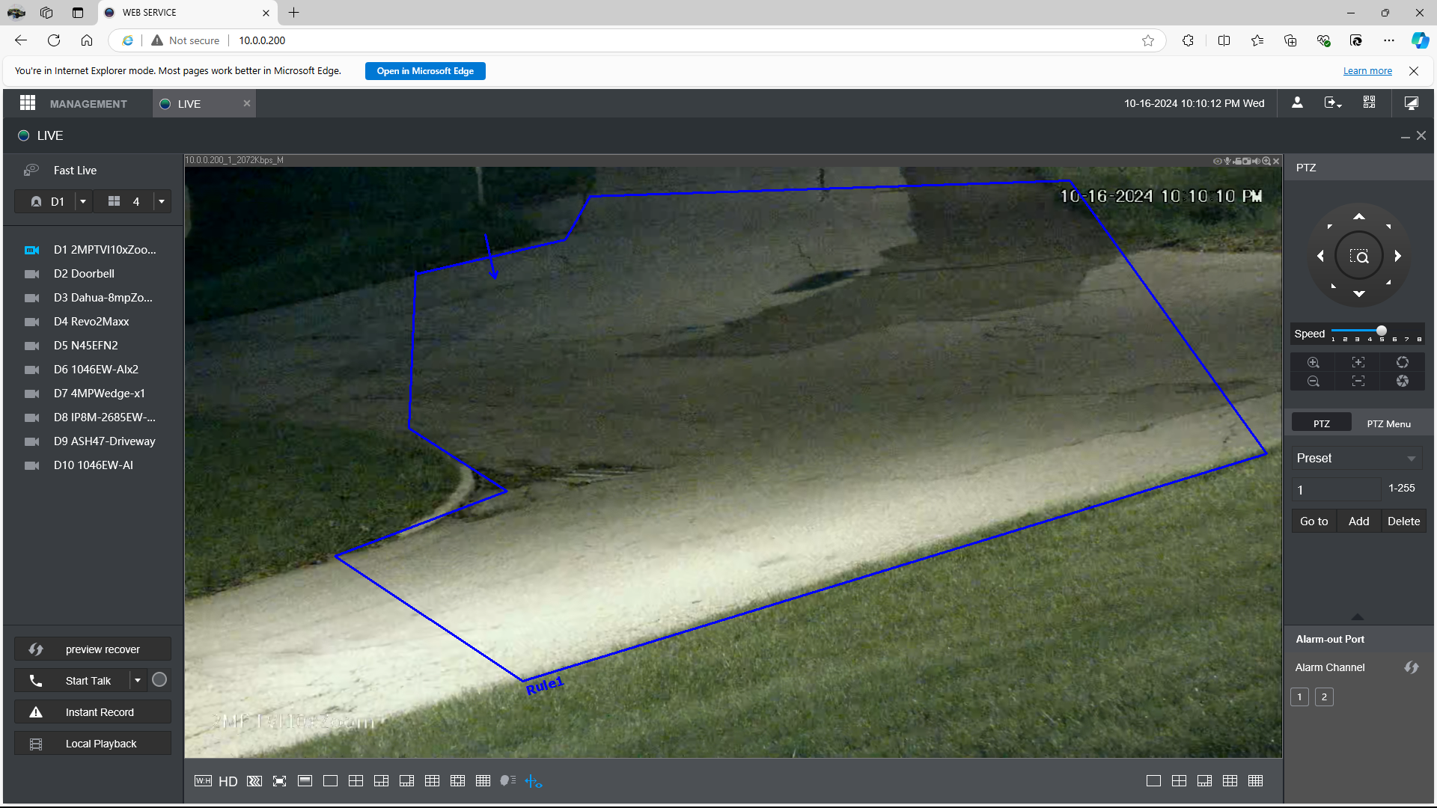Collapse the Alarm-out Port panel arrow
1437x808 pixels.
pos(1358,617)
